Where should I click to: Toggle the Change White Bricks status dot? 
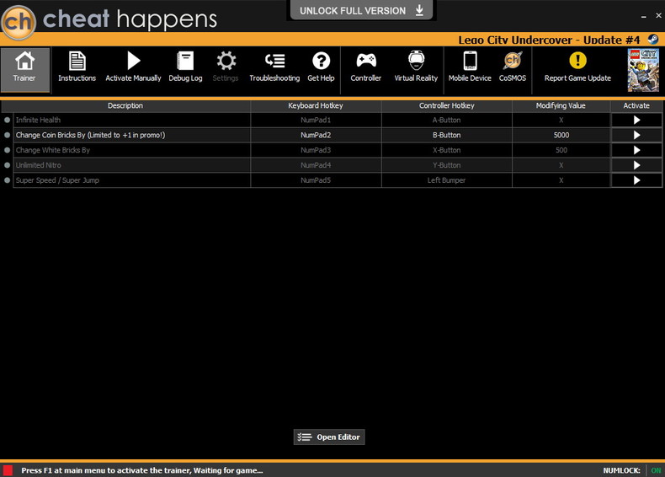click(x=8, y=150)
